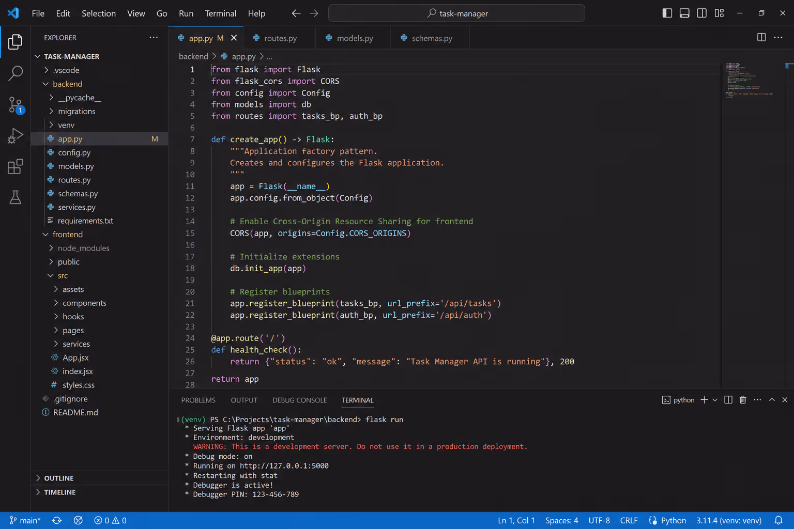
Task: Open the terminal launch profile dropdown arrow
Action: [715, 400]
